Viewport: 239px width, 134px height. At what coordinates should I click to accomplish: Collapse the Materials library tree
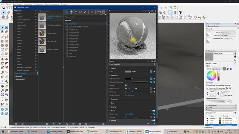point(14,11)
